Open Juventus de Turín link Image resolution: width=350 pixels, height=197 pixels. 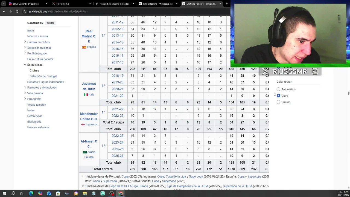pyautogui.click(x=89, y=86)
